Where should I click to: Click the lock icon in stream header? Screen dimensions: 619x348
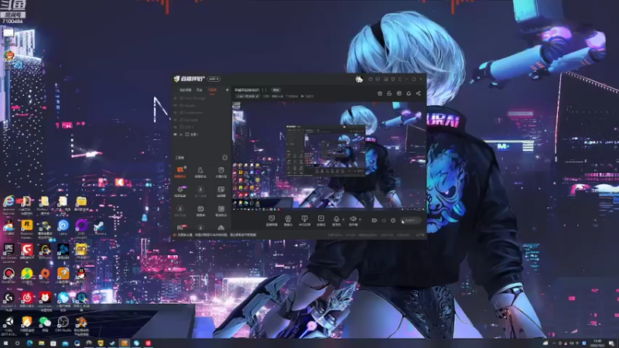click(x=389, y=93)
